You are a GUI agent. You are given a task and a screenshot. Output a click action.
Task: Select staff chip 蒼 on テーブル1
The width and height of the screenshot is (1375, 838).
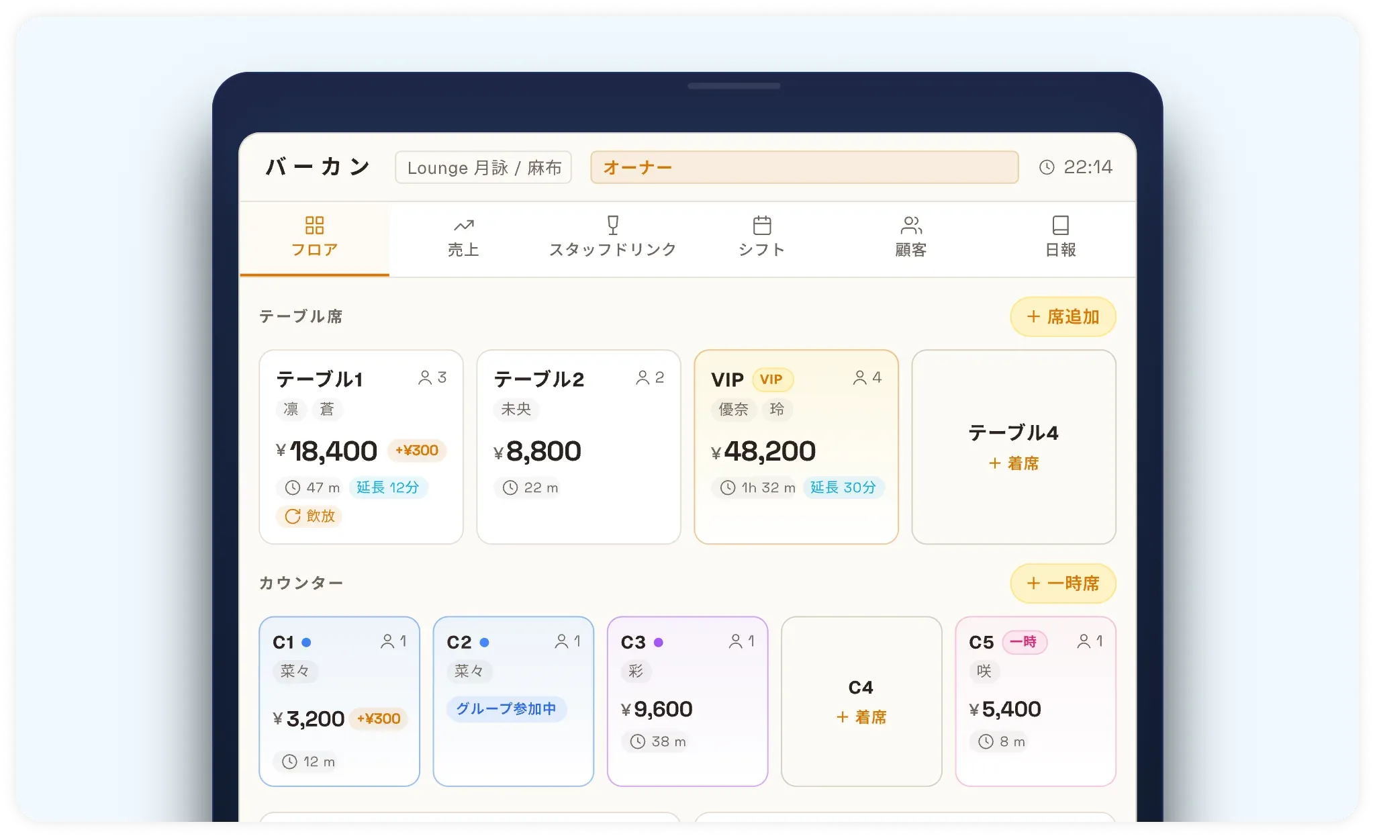click(x=327, y=409)
